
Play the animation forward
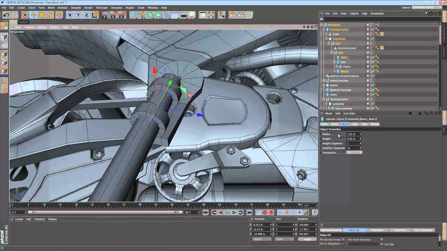pos(228,212)
